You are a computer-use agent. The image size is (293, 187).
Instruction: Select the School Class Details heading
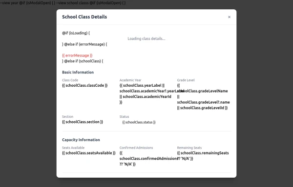click(84, 17)
